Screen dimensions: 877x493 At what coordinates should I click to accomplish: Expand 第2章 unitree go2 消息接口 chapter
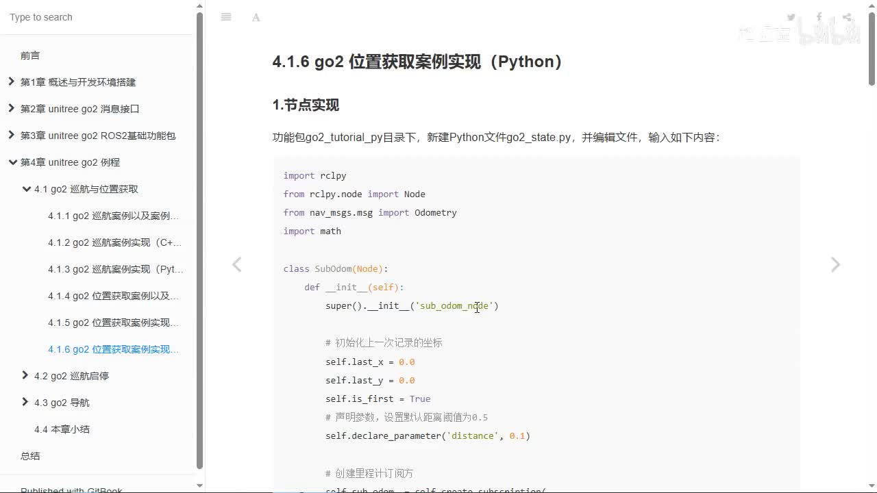click(x=11, y=108)
